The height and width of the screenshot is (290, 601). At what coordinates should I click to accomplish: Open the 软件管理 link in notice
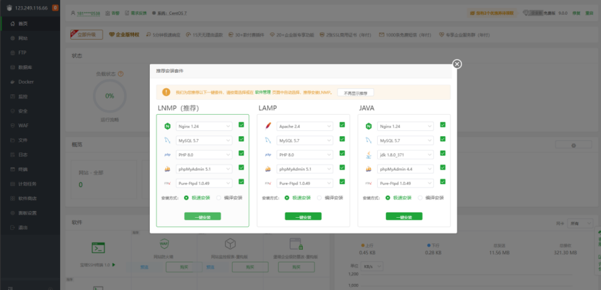click(263, 92)
